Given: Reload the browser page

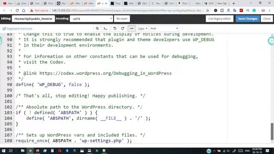Looking at the screenshot, I should click(x=17, y=10).
